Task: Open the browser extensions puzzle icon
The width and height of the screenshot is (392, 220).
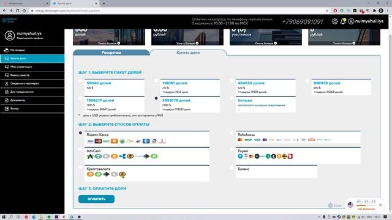Action: (374, 11)
